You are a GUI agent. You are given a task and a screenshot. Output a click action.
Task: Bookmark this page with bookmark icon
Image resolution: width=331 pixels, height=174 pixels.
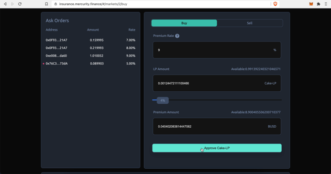[47, 4]
